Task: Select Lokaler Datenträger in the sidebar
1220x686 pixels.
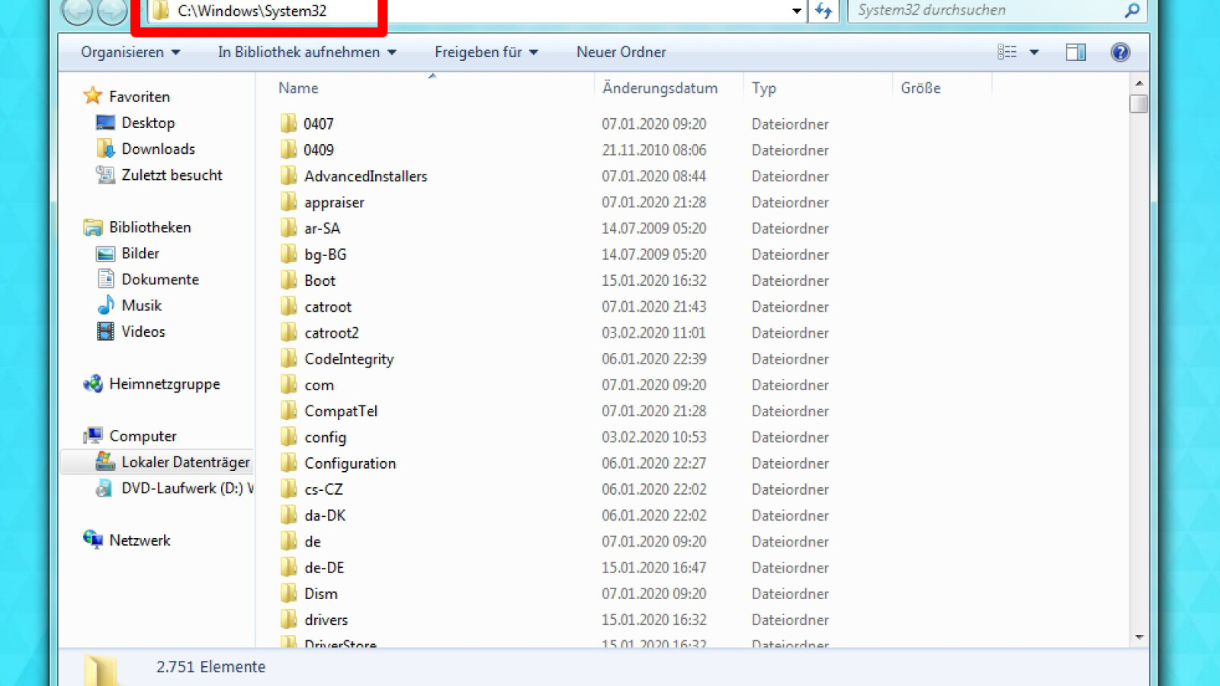Action: coord(186,462)
